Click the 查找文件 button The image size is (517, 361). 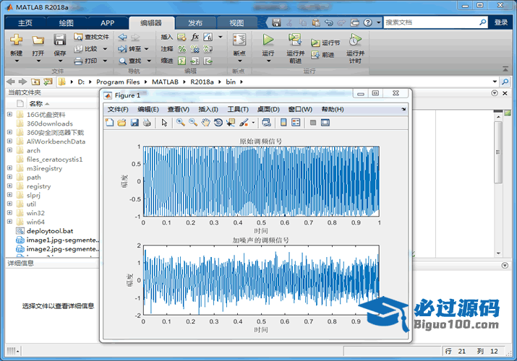pyautogui.click(x=92, y=37)
